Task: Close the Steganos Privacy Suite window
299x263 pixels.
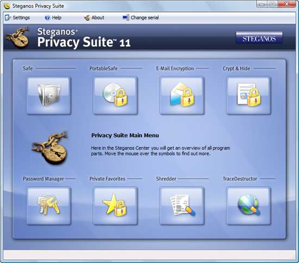Action: pyautogui.click(x=286, y=4)
